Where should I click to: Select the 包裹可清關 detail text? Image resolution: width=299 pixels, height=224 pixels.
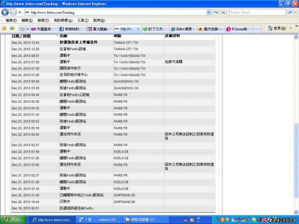point(173,62)
